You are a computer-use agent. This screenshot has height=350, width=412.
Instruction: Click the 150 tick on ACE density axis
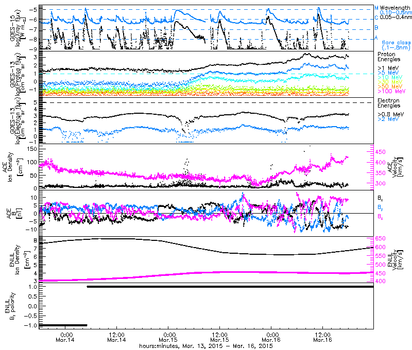[x=32, y=149]
